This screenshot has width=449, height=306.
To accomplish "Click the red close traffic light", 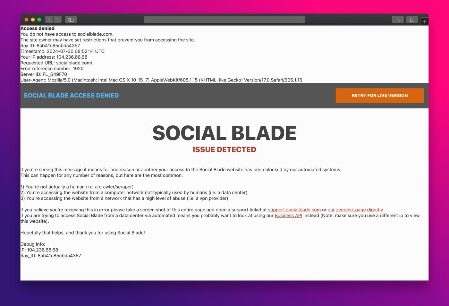I will pos(26,19).
